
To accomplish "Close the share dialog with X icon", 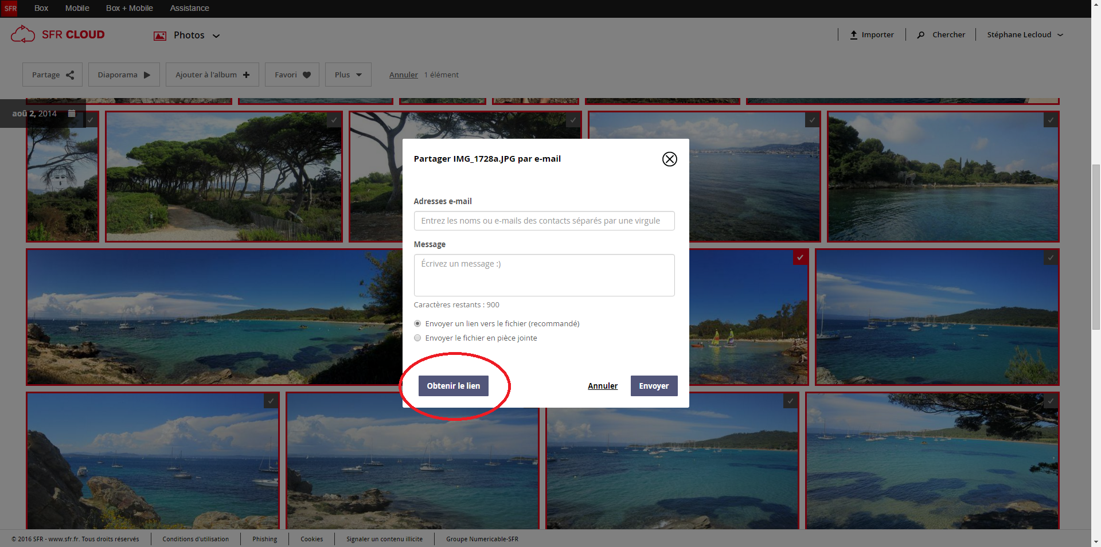I will [x=669, y=159].
